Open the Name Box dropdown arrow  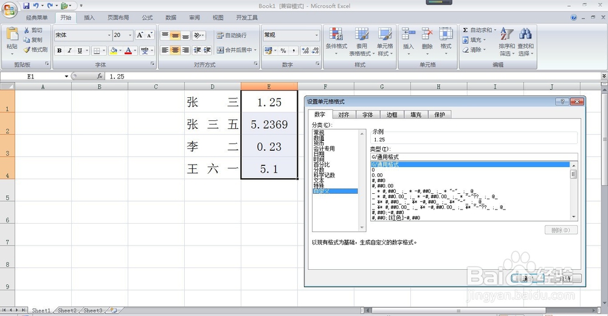pos(66,77)
